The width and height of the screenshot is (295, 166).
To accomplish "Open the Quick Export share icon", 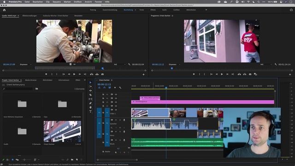I will click(291, 10).
